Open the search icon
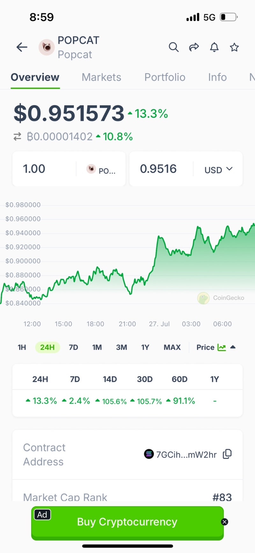This screenshot has width=255, height=553. pos(174,47)
